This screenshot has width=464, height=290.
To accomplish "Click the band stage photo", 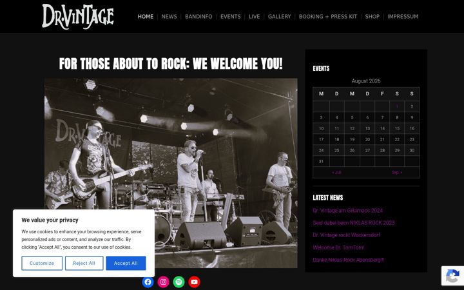I will [171, 173].
